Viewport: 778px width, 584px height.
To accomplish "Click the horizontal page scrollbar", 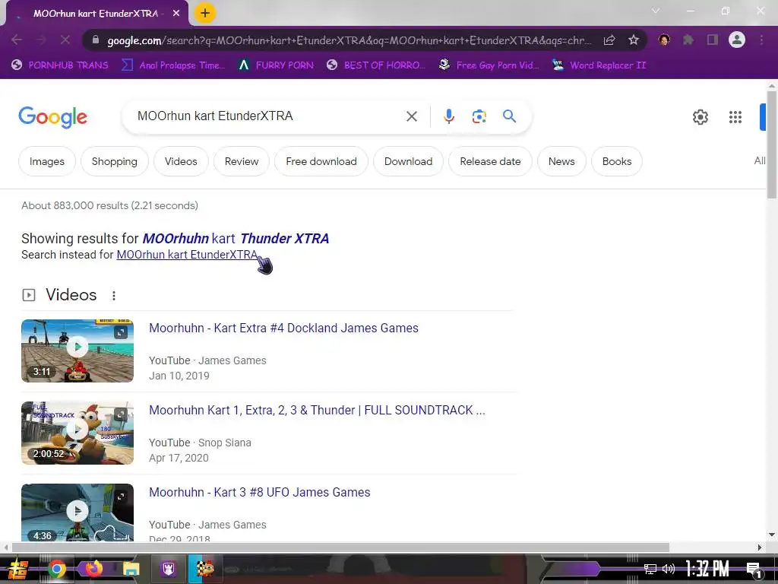I will tap(340, 547).
